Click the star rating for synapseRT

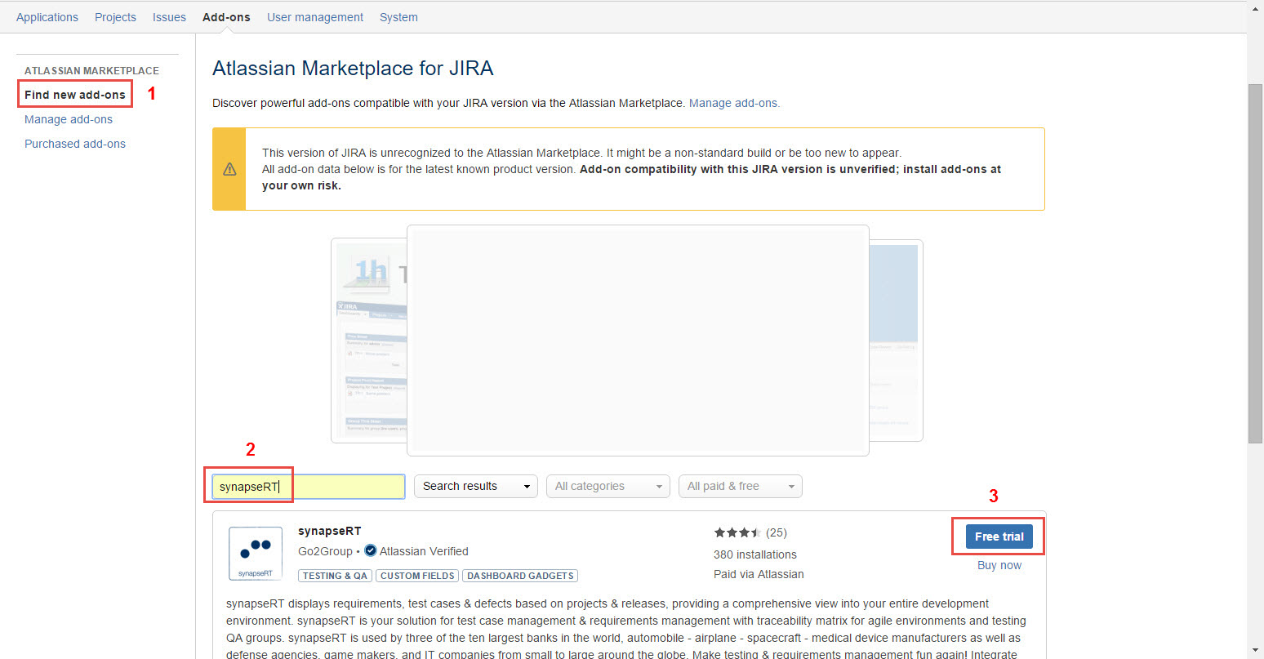[x=737, y=532]
